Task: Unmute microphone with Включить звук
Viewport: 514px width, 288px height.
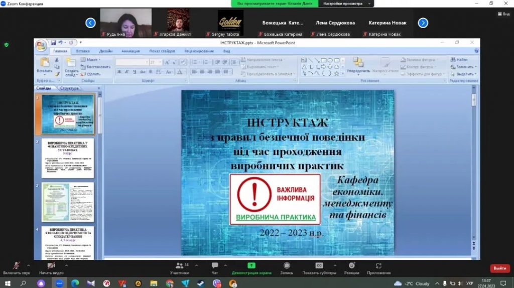Action: coord(16,266)
